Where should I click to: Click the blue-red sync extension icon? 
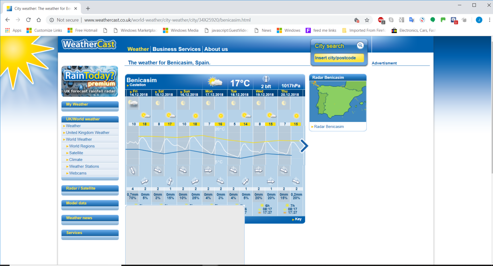tap(422, 20)
